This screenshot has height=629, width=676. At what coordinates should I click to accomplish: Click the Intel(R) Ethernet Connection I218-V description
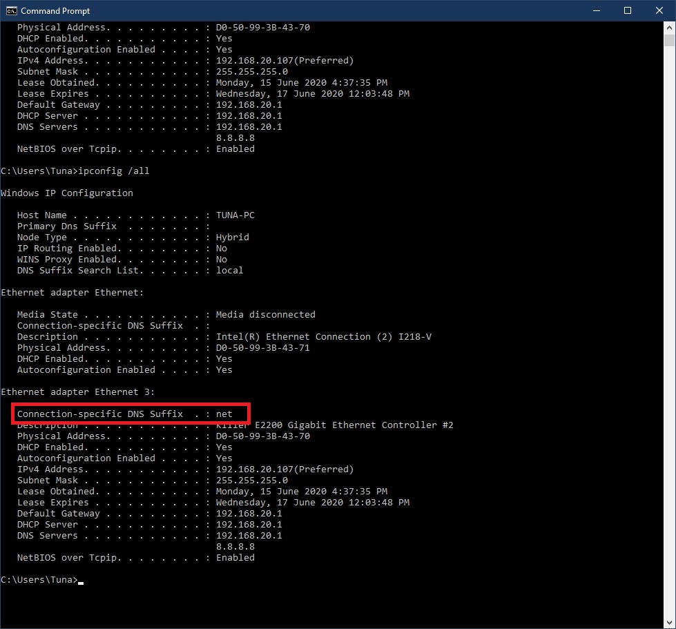click(323, 337)
